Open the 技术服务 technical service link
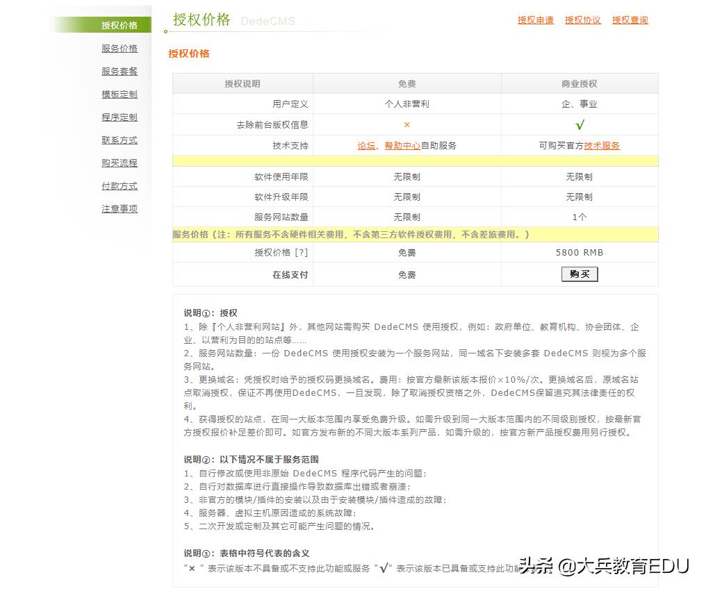 (602, 146)
